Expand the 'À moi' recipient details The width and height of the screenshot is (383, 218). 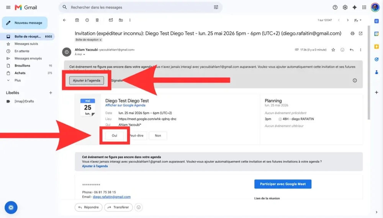[84, 54]
